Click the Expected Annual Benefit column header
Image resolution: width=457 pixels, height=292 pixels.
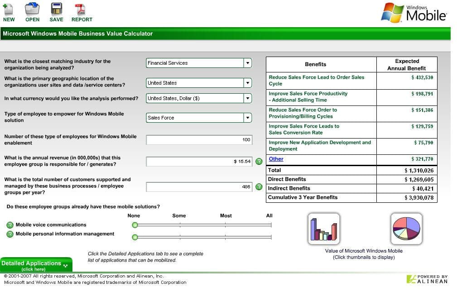tap(407, 65)
